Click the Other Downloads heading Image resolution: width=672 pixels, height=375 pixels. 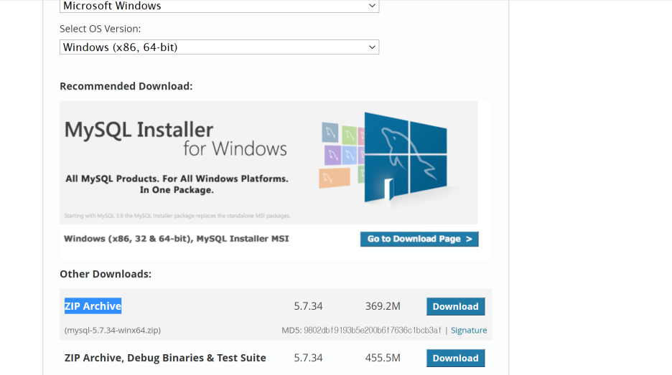pyautogui.click(x=106, y=274)
